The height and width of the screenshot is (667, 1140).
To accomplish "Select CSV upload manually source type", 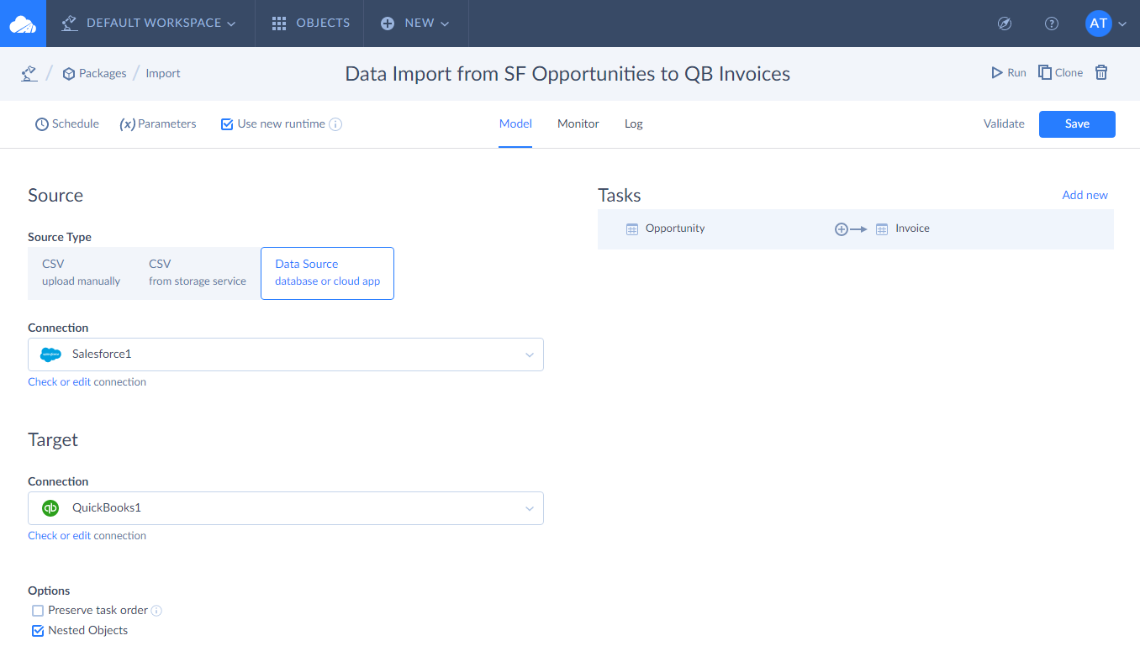I will (81, 273).
